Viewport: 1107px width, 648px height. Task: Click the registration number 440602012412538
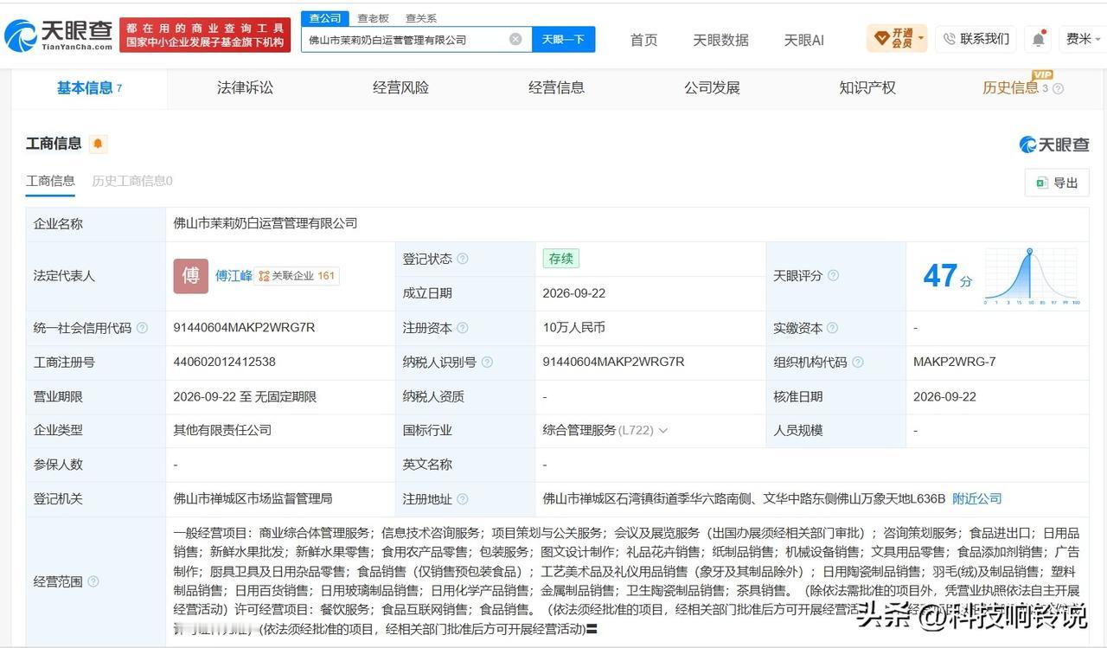click(224, 362)
